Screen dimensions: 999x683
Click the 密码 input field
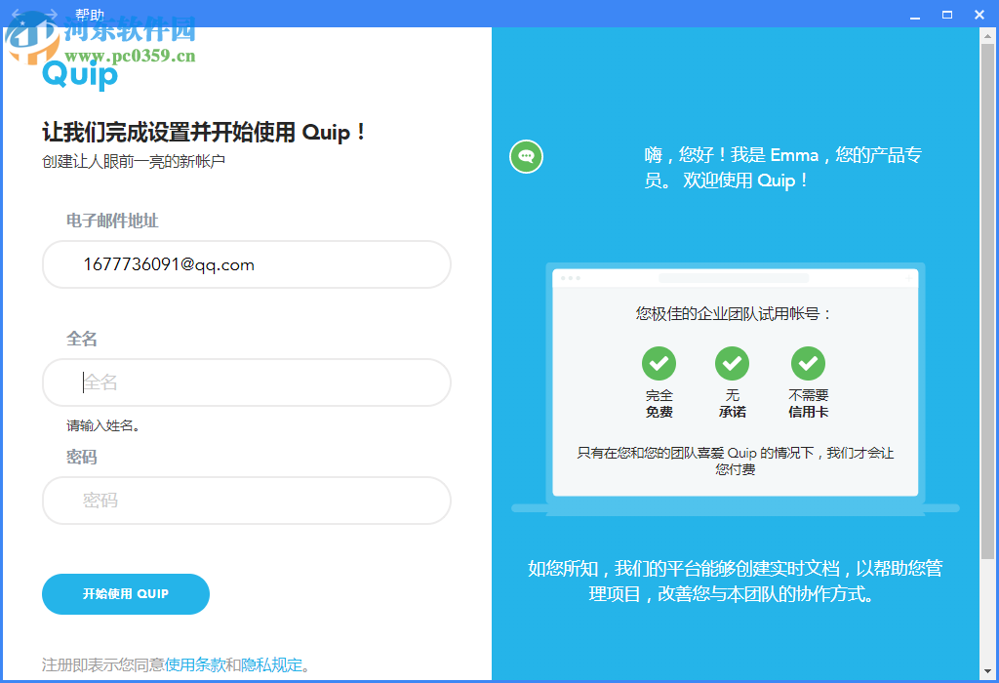click(246, 501)
